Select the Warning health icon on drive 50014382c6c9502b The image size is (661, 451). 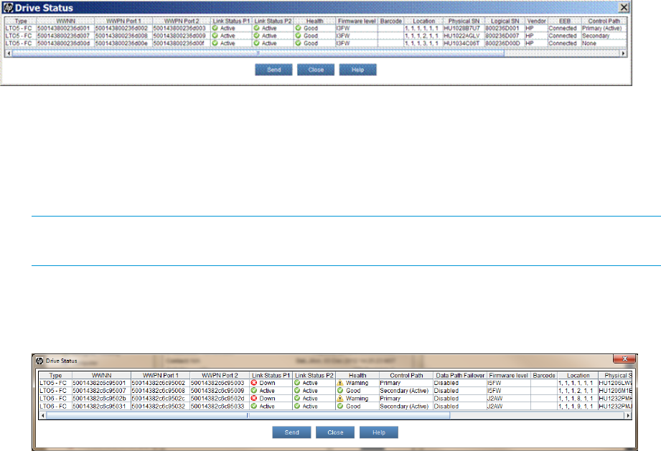coord(341,399)
